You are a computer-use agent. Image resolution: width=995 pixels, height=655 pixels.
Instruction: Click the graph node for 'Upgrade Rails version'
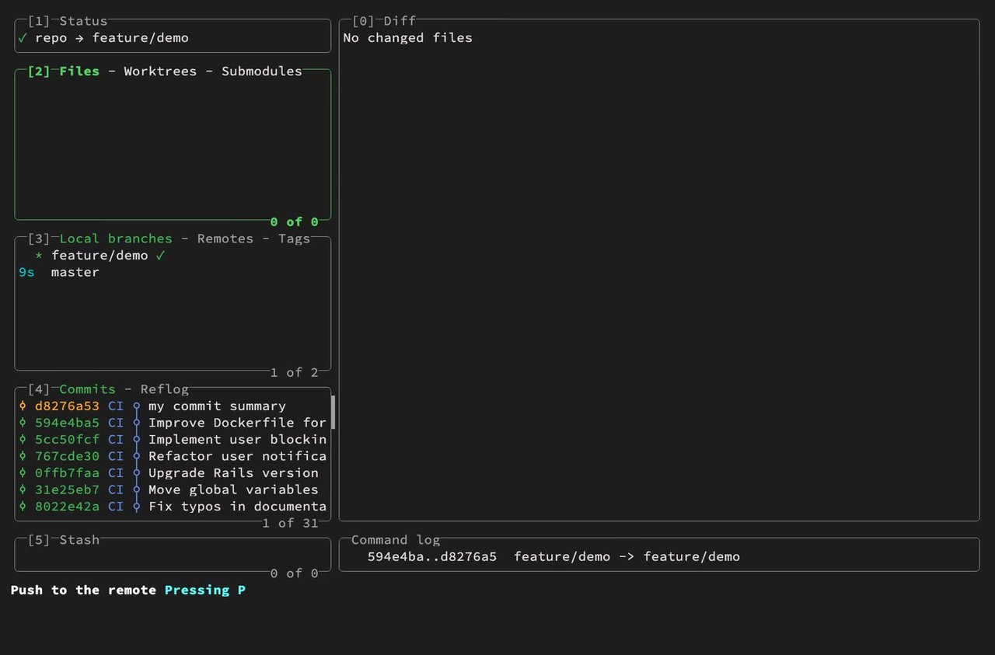tap(137, 473)
